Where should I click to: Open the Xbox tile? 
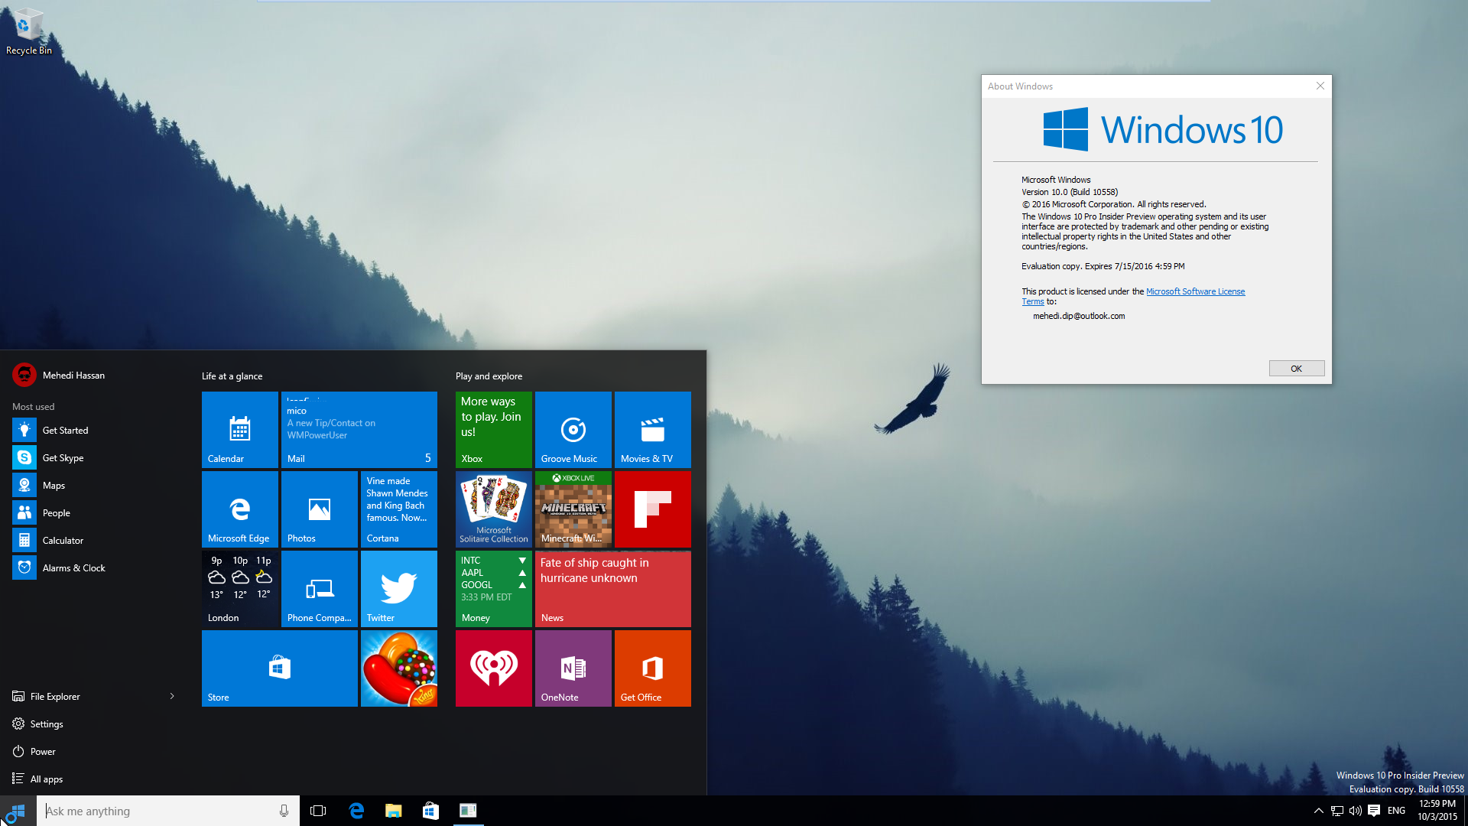(x=493, y=429)
